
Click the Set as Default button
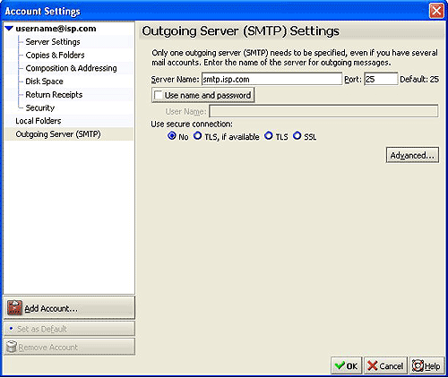click(x=69, y=329)
